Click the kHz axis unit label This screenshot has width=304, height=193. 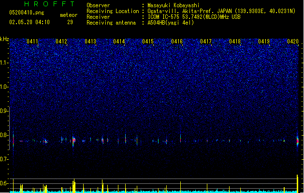click(x=4, y=39)
